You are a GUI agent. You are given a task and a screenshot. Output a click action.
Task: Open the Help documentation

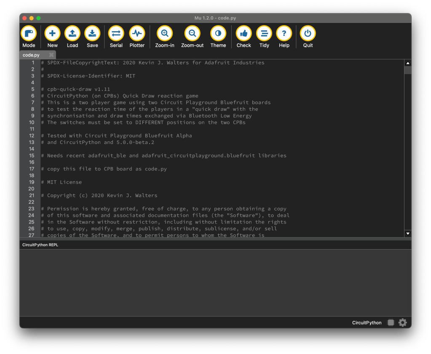click(x=284, y=34)
